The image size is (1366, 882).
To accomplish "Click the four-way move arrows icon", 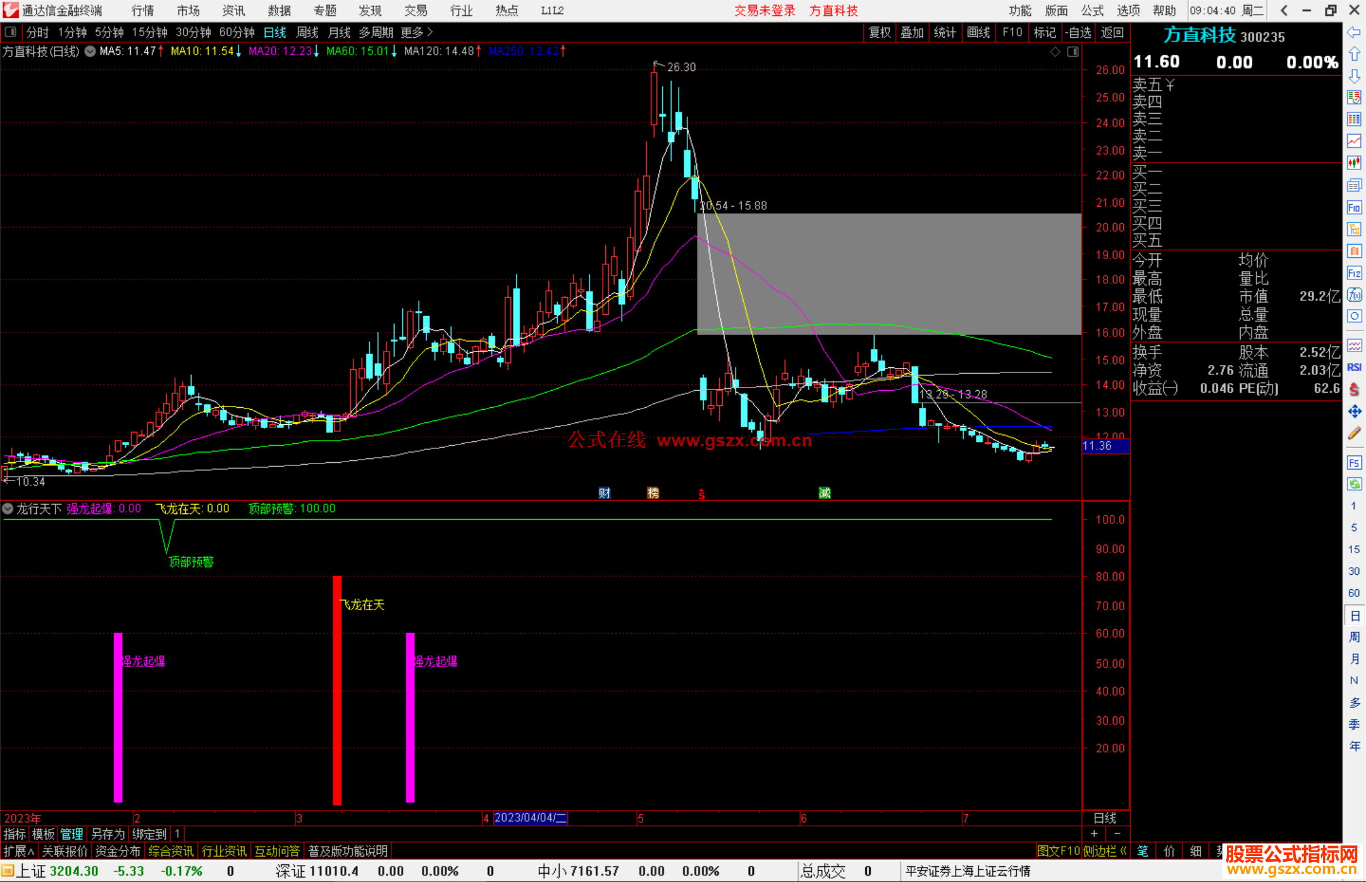I will [1354, 412].
